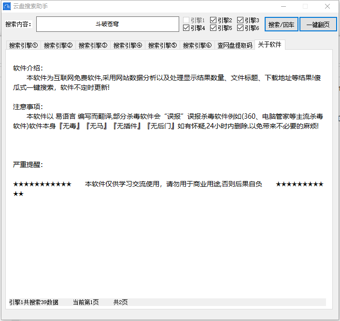Image resolution: width=340 pixels, height=321 pixels.
Task: Open the 查网盘提取码 tab
Action: (235, 45)
